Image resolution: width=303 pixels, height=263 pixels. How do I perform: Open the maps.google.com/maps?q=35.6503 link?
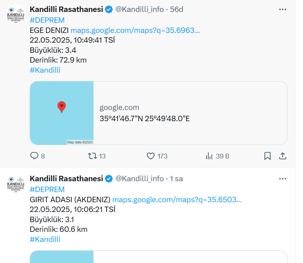(x=177, y=199)
